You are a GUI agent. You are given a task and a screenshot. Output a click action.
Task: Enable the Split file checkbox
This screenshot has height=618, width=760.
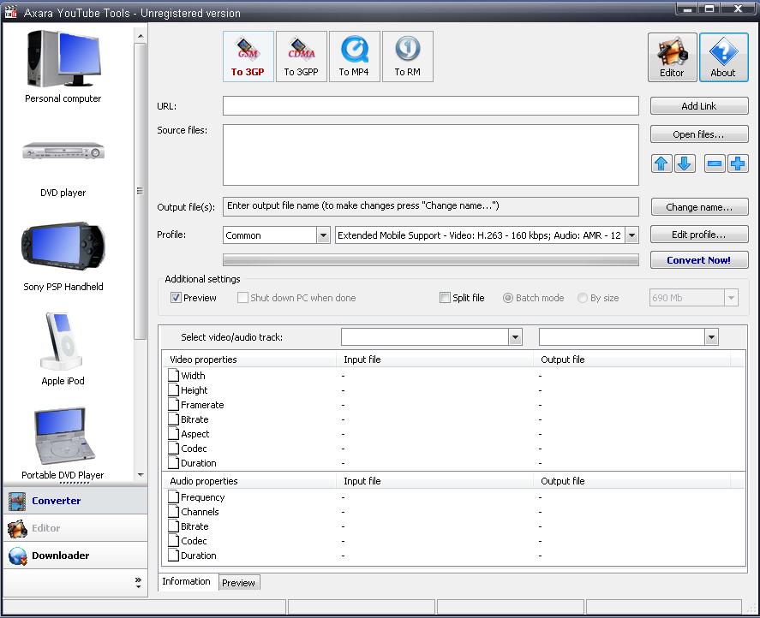(445, 297)
